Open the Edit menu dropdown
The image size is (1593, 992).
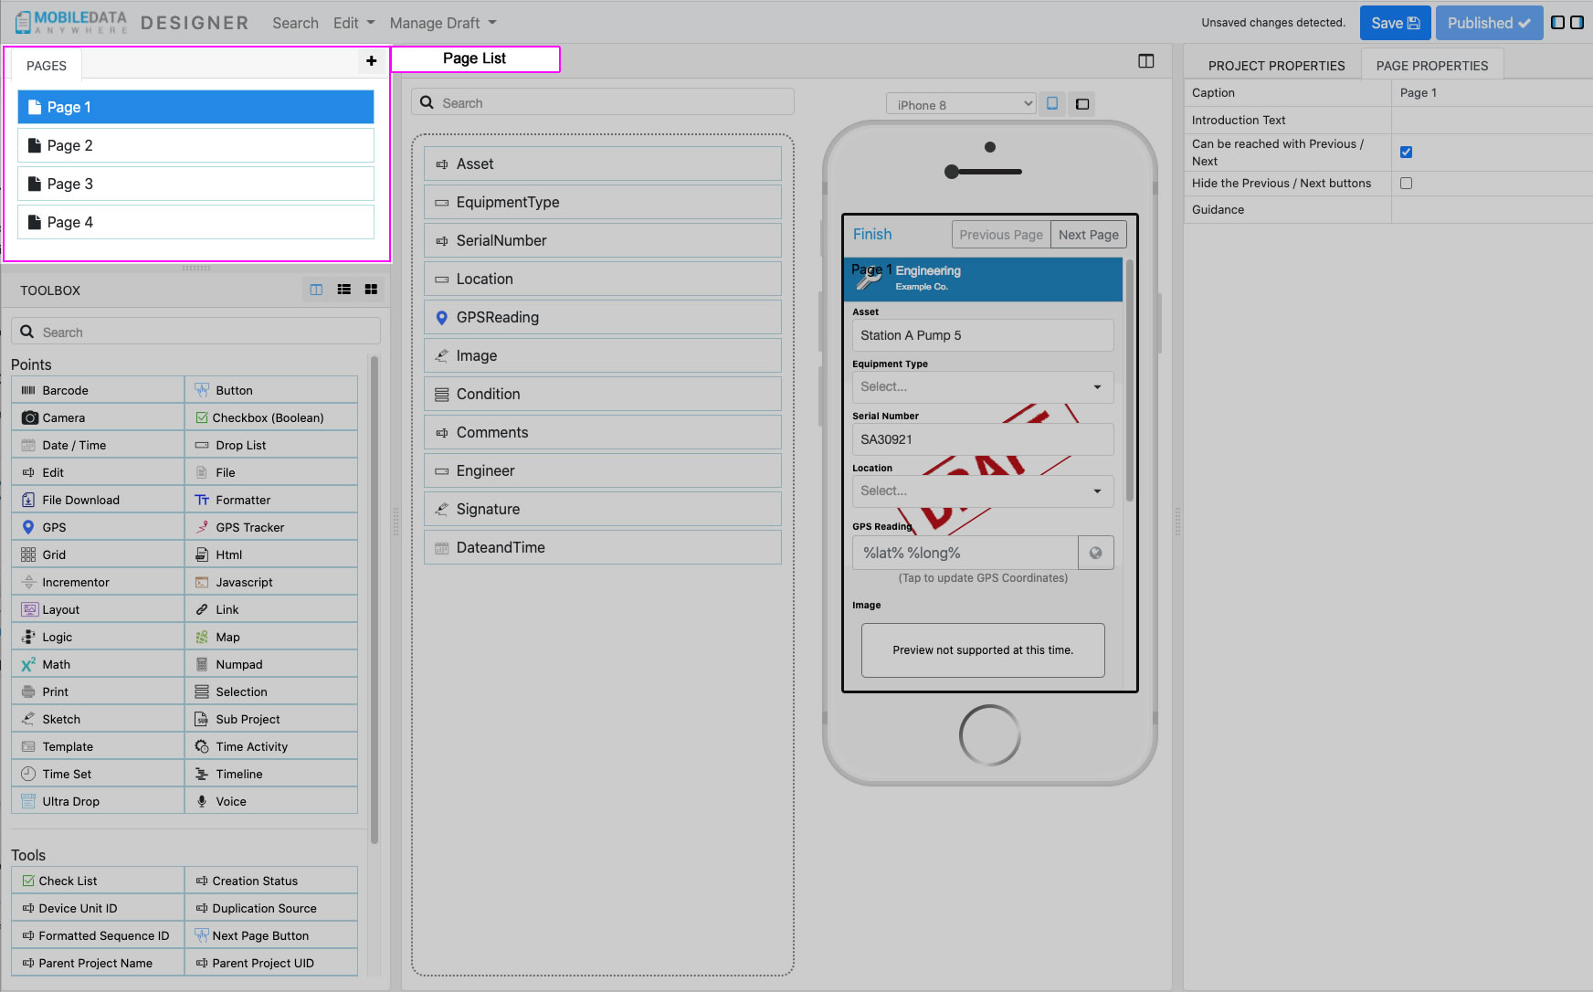pyautogui.click(x=353, y=23)
